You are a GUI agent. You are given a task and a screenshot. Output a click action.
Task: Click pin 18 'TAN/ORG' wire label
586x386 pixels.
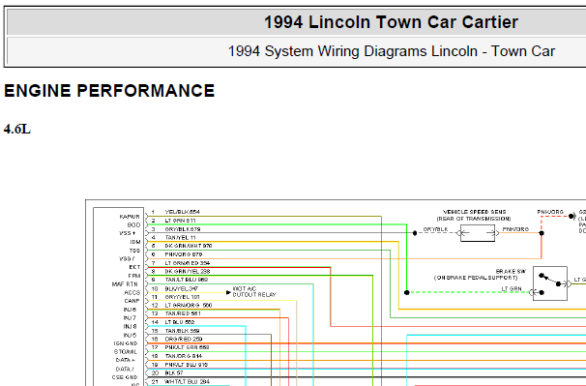coord(184,356)
